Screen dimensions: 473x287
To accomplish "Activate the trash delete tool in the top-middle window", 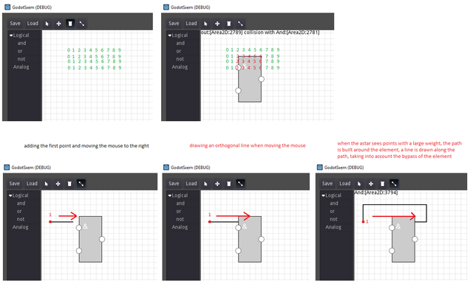I will click(228, 24).
